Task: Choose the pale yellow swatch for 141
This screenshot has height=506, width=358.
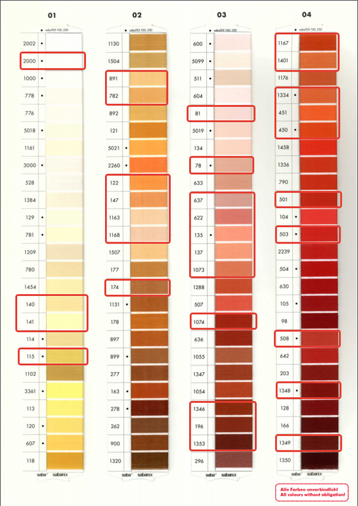Action: point(65,322)
